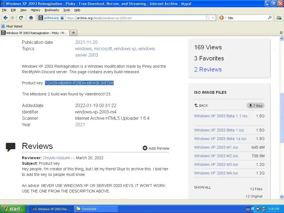Click the Mypal taskbar button
Image resolution: width=284 pixels, height=213 pixels.
[51, 209]
